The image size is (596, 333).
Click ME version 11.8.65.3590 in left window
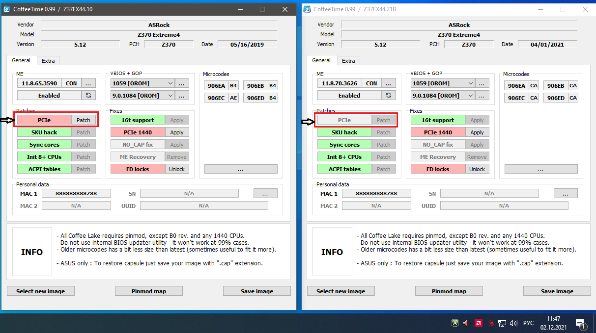point(39,83)
